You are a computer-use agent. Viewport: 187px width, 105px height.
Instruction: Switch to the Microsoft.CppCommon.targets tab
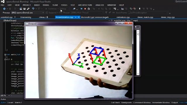click(95, 17)
